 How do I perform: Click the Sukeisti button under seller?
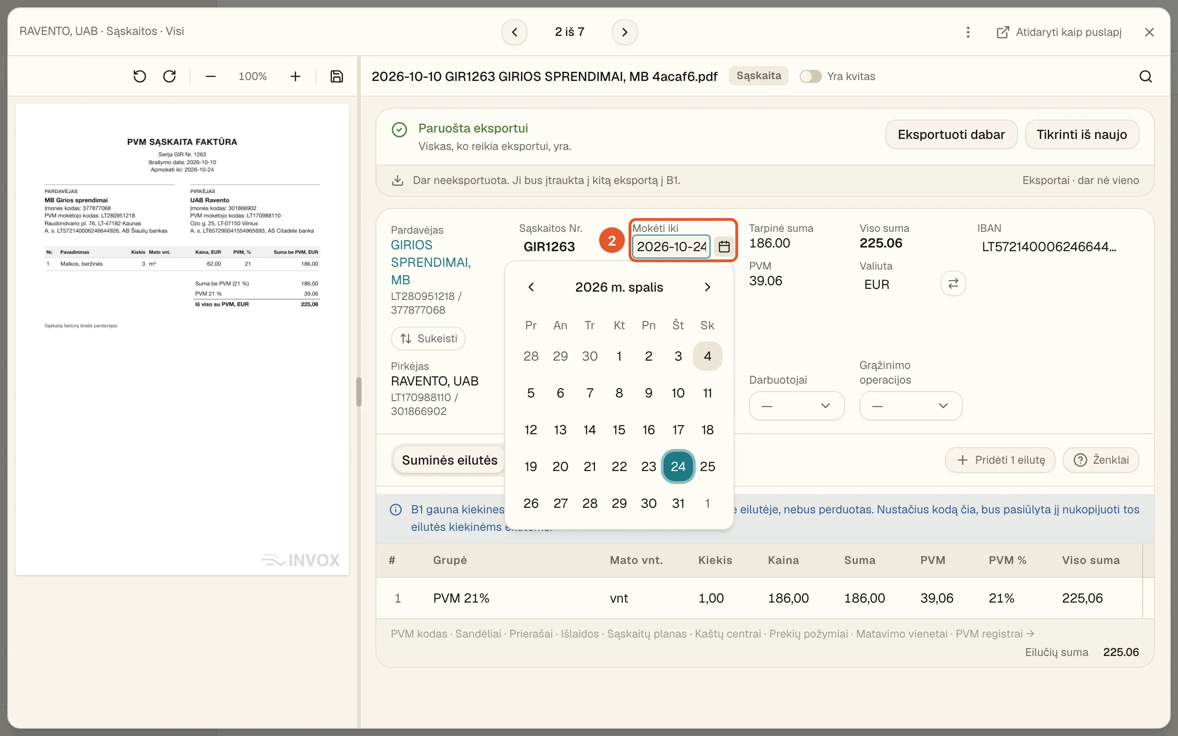tap(428, 338)
